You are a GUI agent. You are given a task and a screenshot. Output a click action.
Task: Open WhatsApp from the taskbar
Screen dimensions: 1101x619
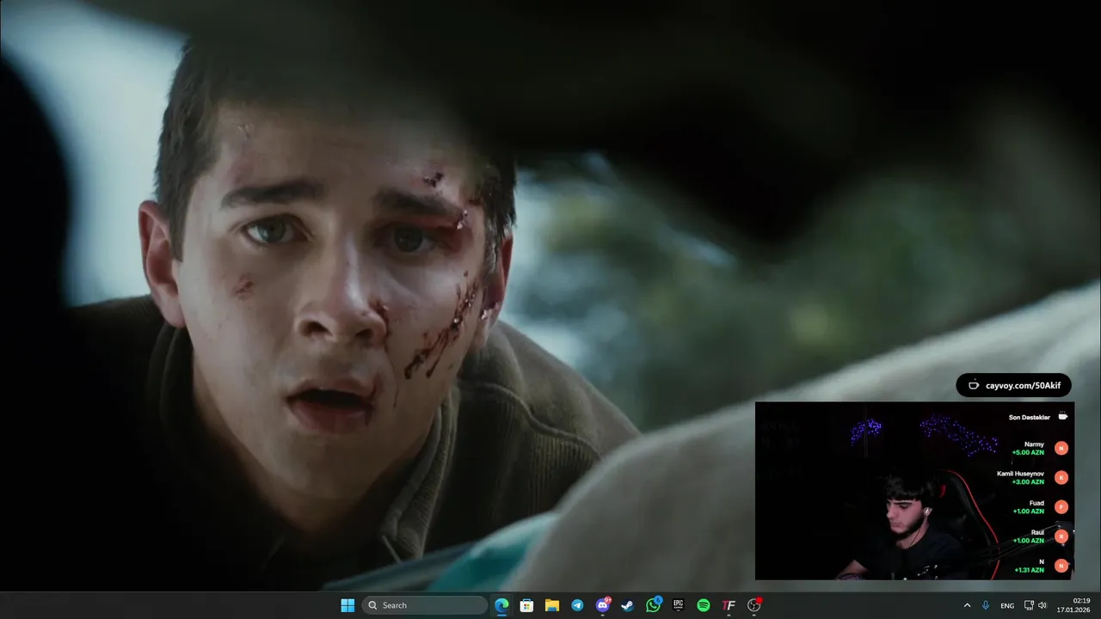pyautogui.click(x=653, y=605)
